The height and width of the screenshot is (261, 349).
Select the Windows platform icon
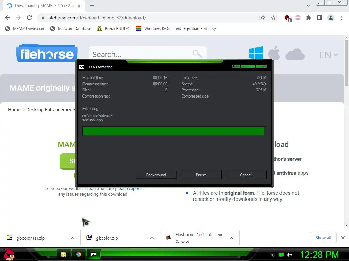click(x=256, y=53)
